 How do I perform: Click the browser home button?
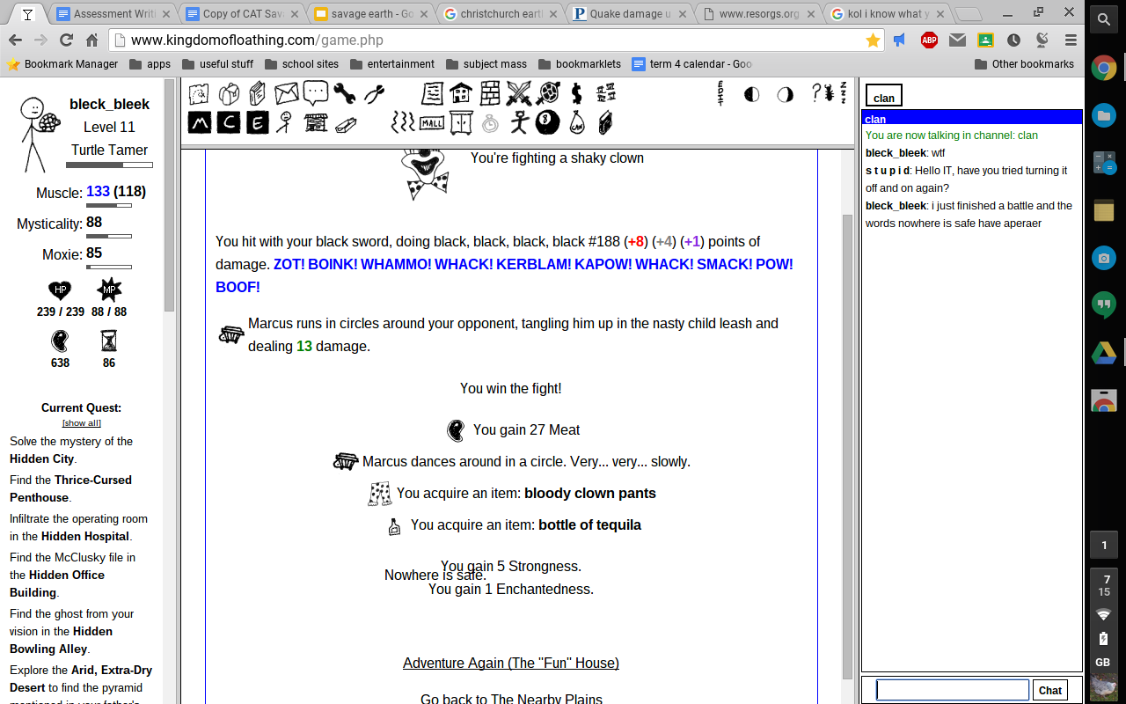point(91,40)
